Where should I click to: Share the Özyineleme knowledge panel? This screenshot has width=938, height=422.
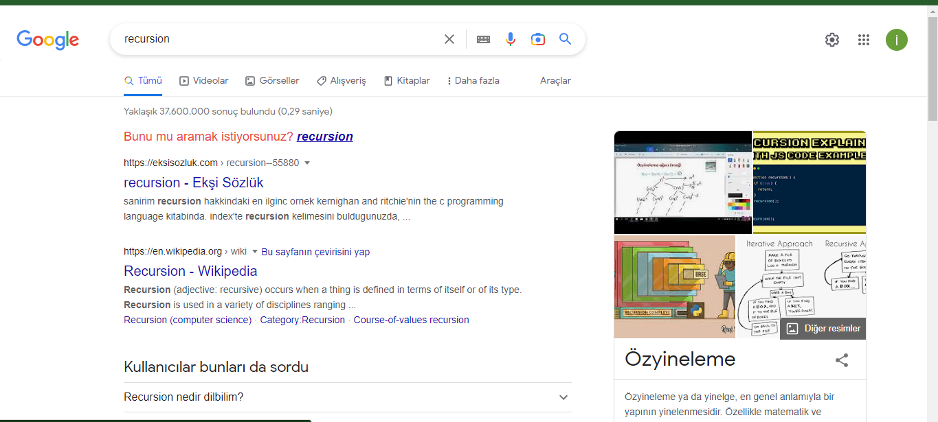842,360
